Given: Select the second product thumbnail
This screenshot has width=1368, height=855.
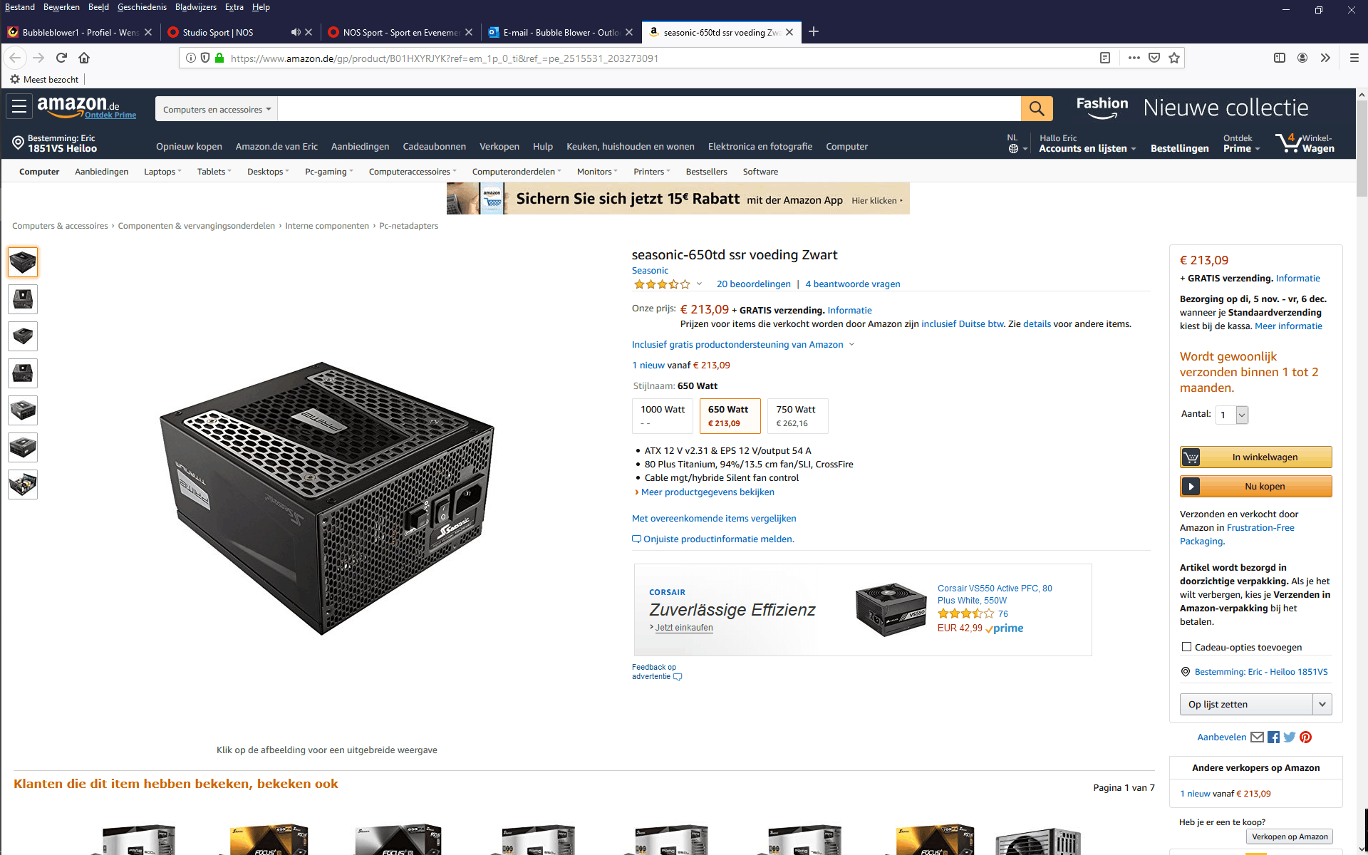Looking at the screenshot, I should (x=23, y=299).
